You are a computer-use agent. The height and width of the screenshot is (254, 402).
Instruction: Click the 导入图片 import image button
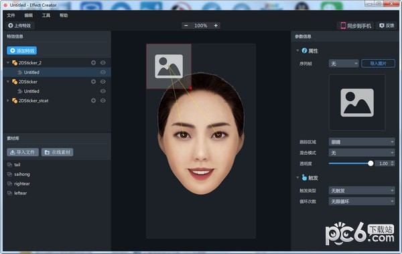[378, 64]
